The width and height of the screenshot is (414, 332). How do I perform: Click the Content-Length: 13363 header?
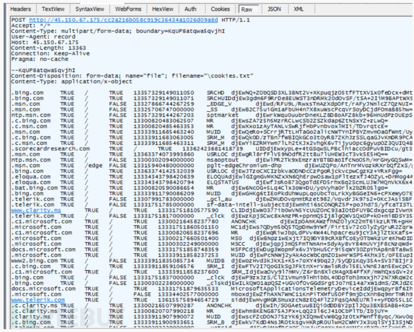tap(49, 48)
